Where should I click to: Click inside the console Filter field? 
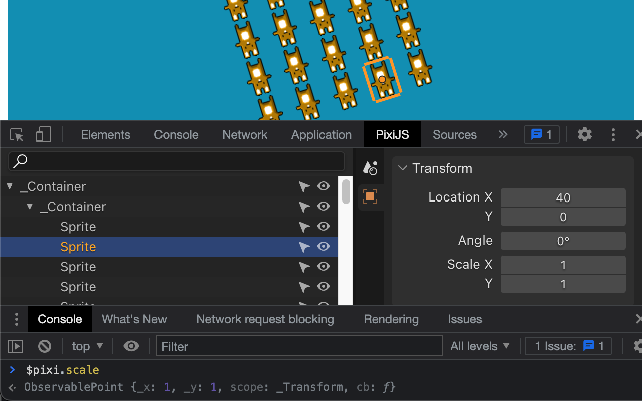click(x=299, y=346)
